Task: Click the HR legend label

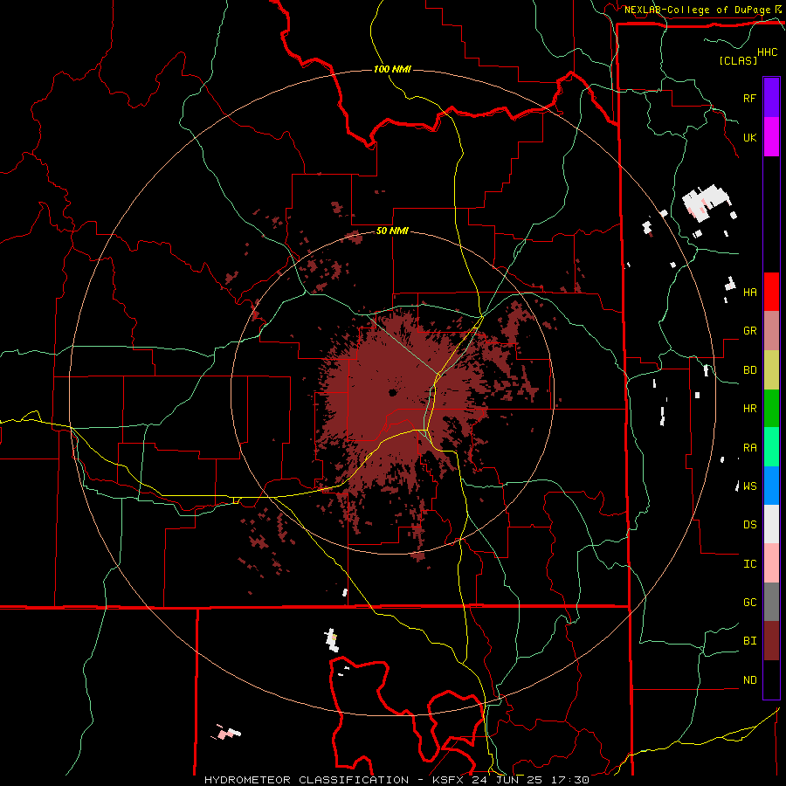Action: (749, 409)
